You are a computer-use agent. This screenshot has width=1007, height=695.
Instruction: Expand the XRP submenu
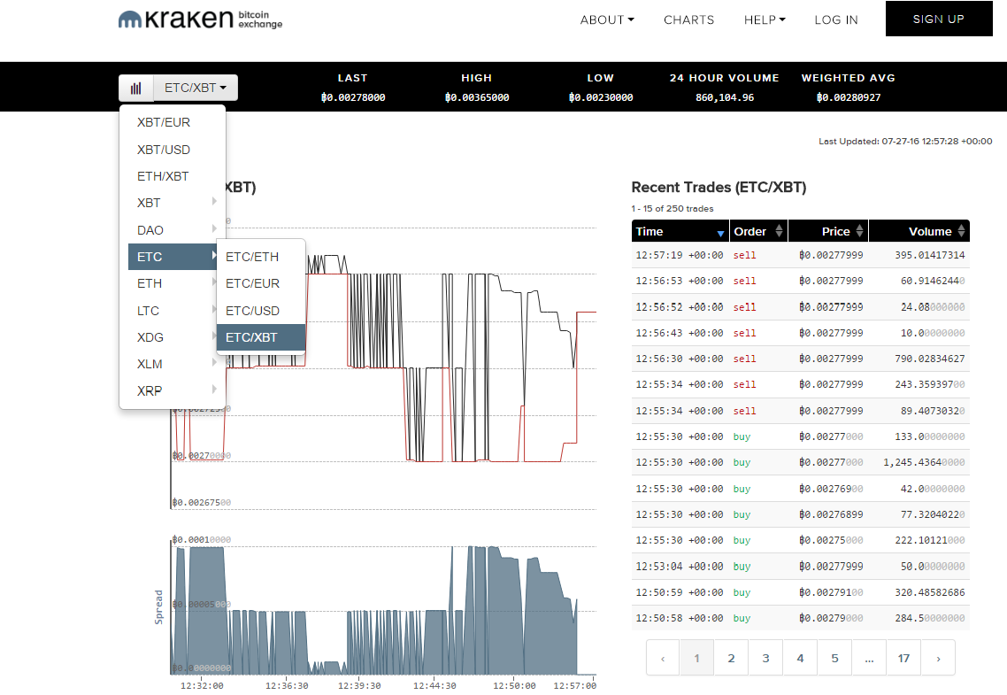[173, 391]
